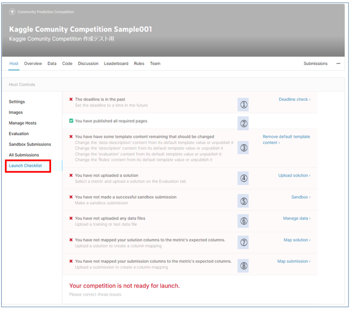The height and width of the screenshot is (310, 352).
Task: Switch to the Host tab
Action: point(14,63)
